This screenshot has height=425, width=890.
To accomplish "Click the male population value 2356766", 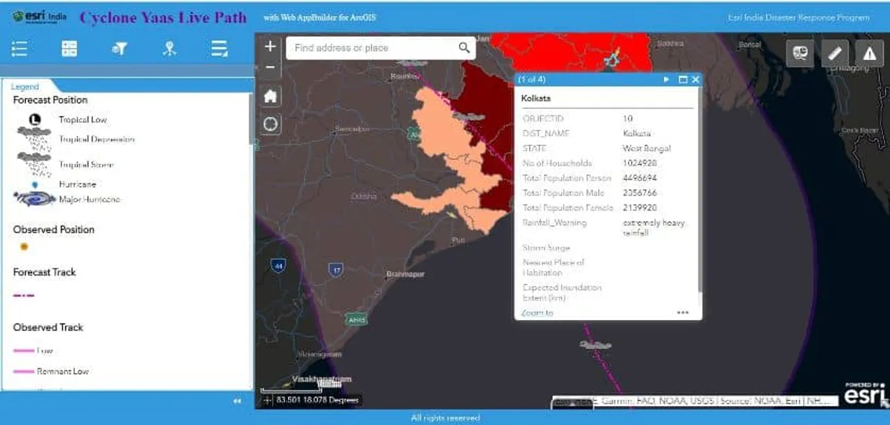I will [x=640, y=193].
